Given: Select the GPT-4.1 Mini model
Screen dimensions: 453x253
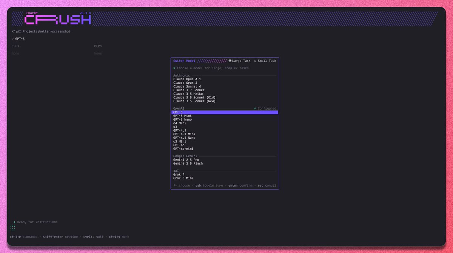Looking at the screenshot, I should point(184,134).
